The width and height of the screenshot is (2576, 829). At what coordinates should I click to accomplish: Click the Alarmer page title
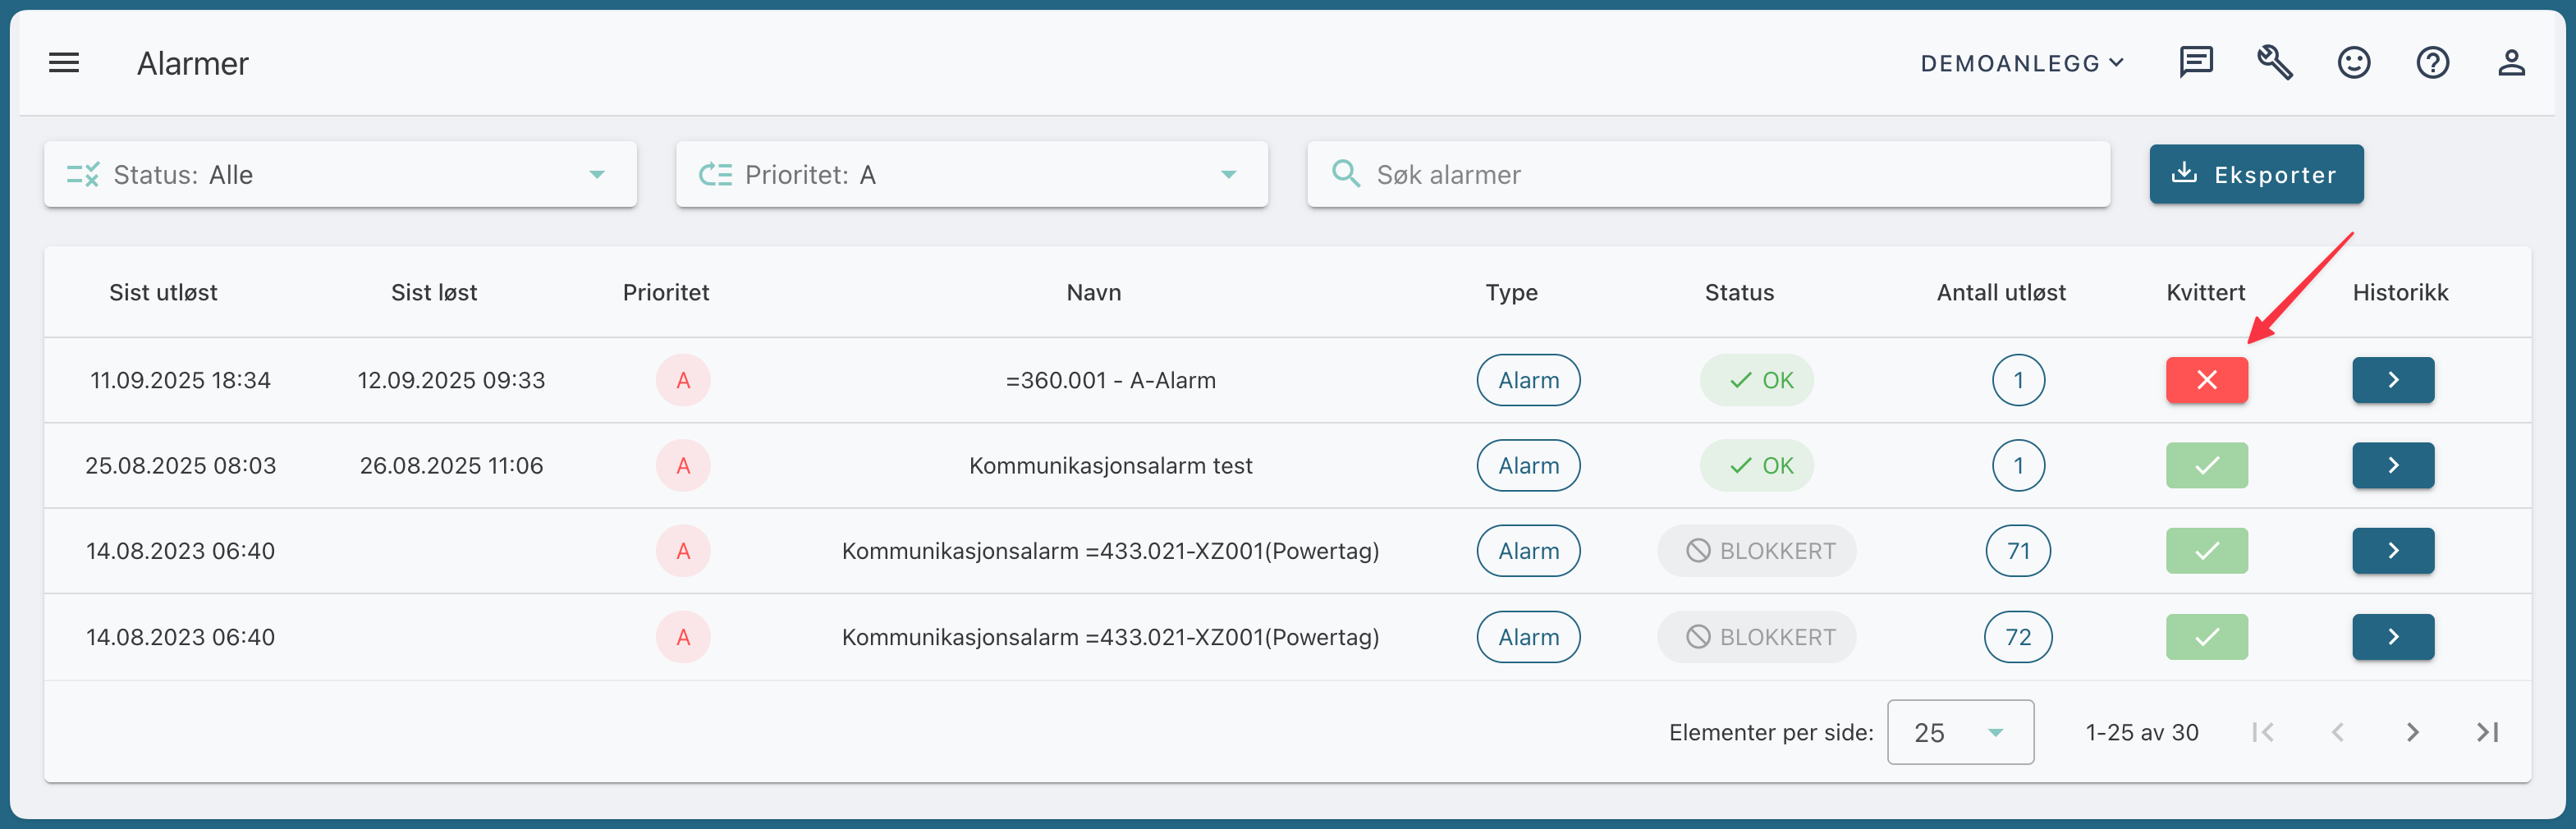tap(192, 63)
